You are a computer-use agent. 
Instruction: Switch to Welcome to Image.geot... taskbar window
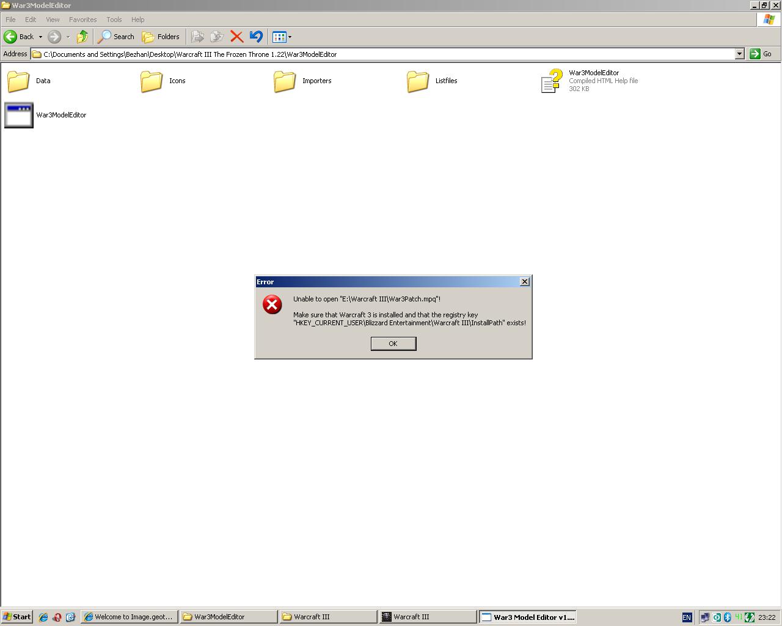pos(130,617)
